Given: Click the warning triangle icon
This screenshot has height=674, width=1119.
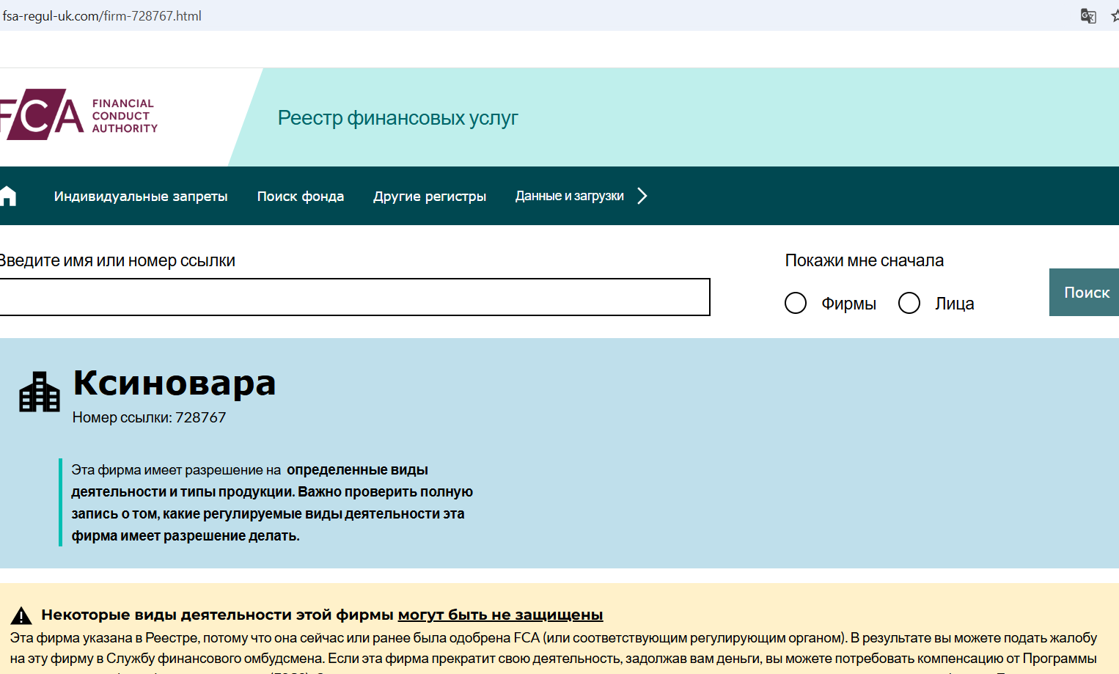Looking at the screenshot, I should (x=21, y=615).
